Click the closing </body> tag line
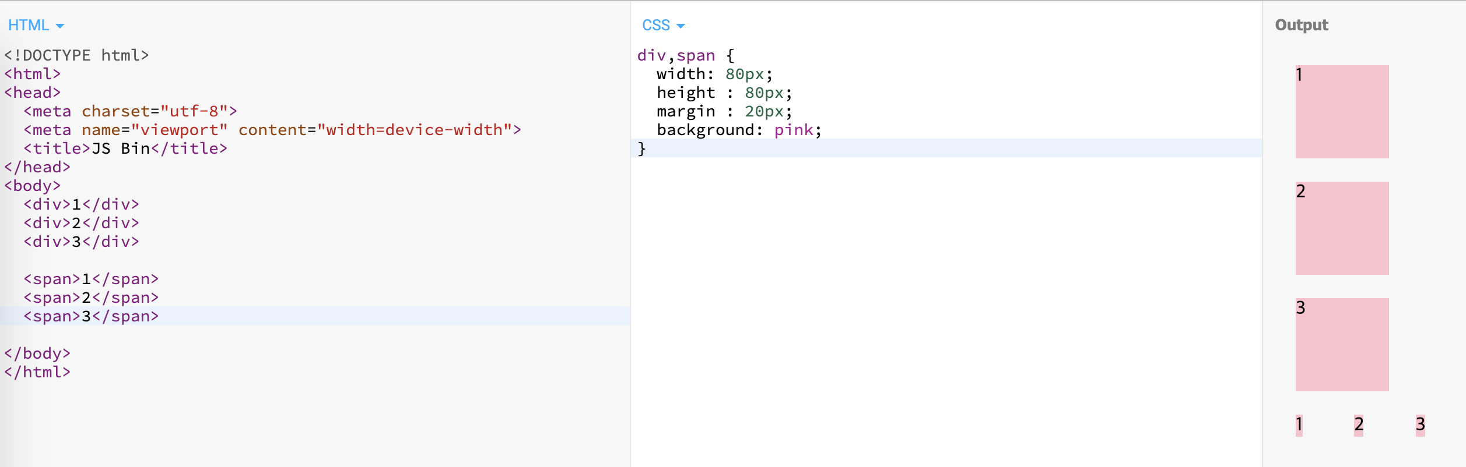The width and height of the screenshot is (1466, 467). tap(37, 353)
